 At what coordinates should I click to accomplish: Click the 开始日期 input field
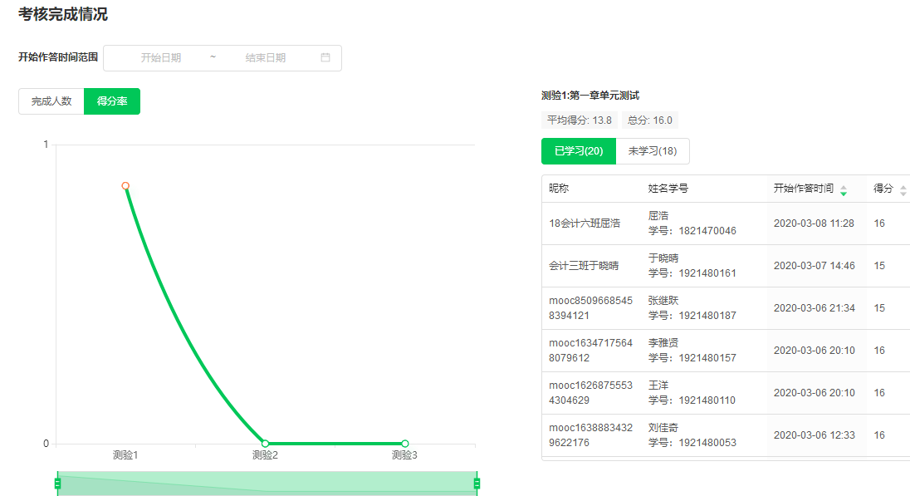tap(161, 58)
